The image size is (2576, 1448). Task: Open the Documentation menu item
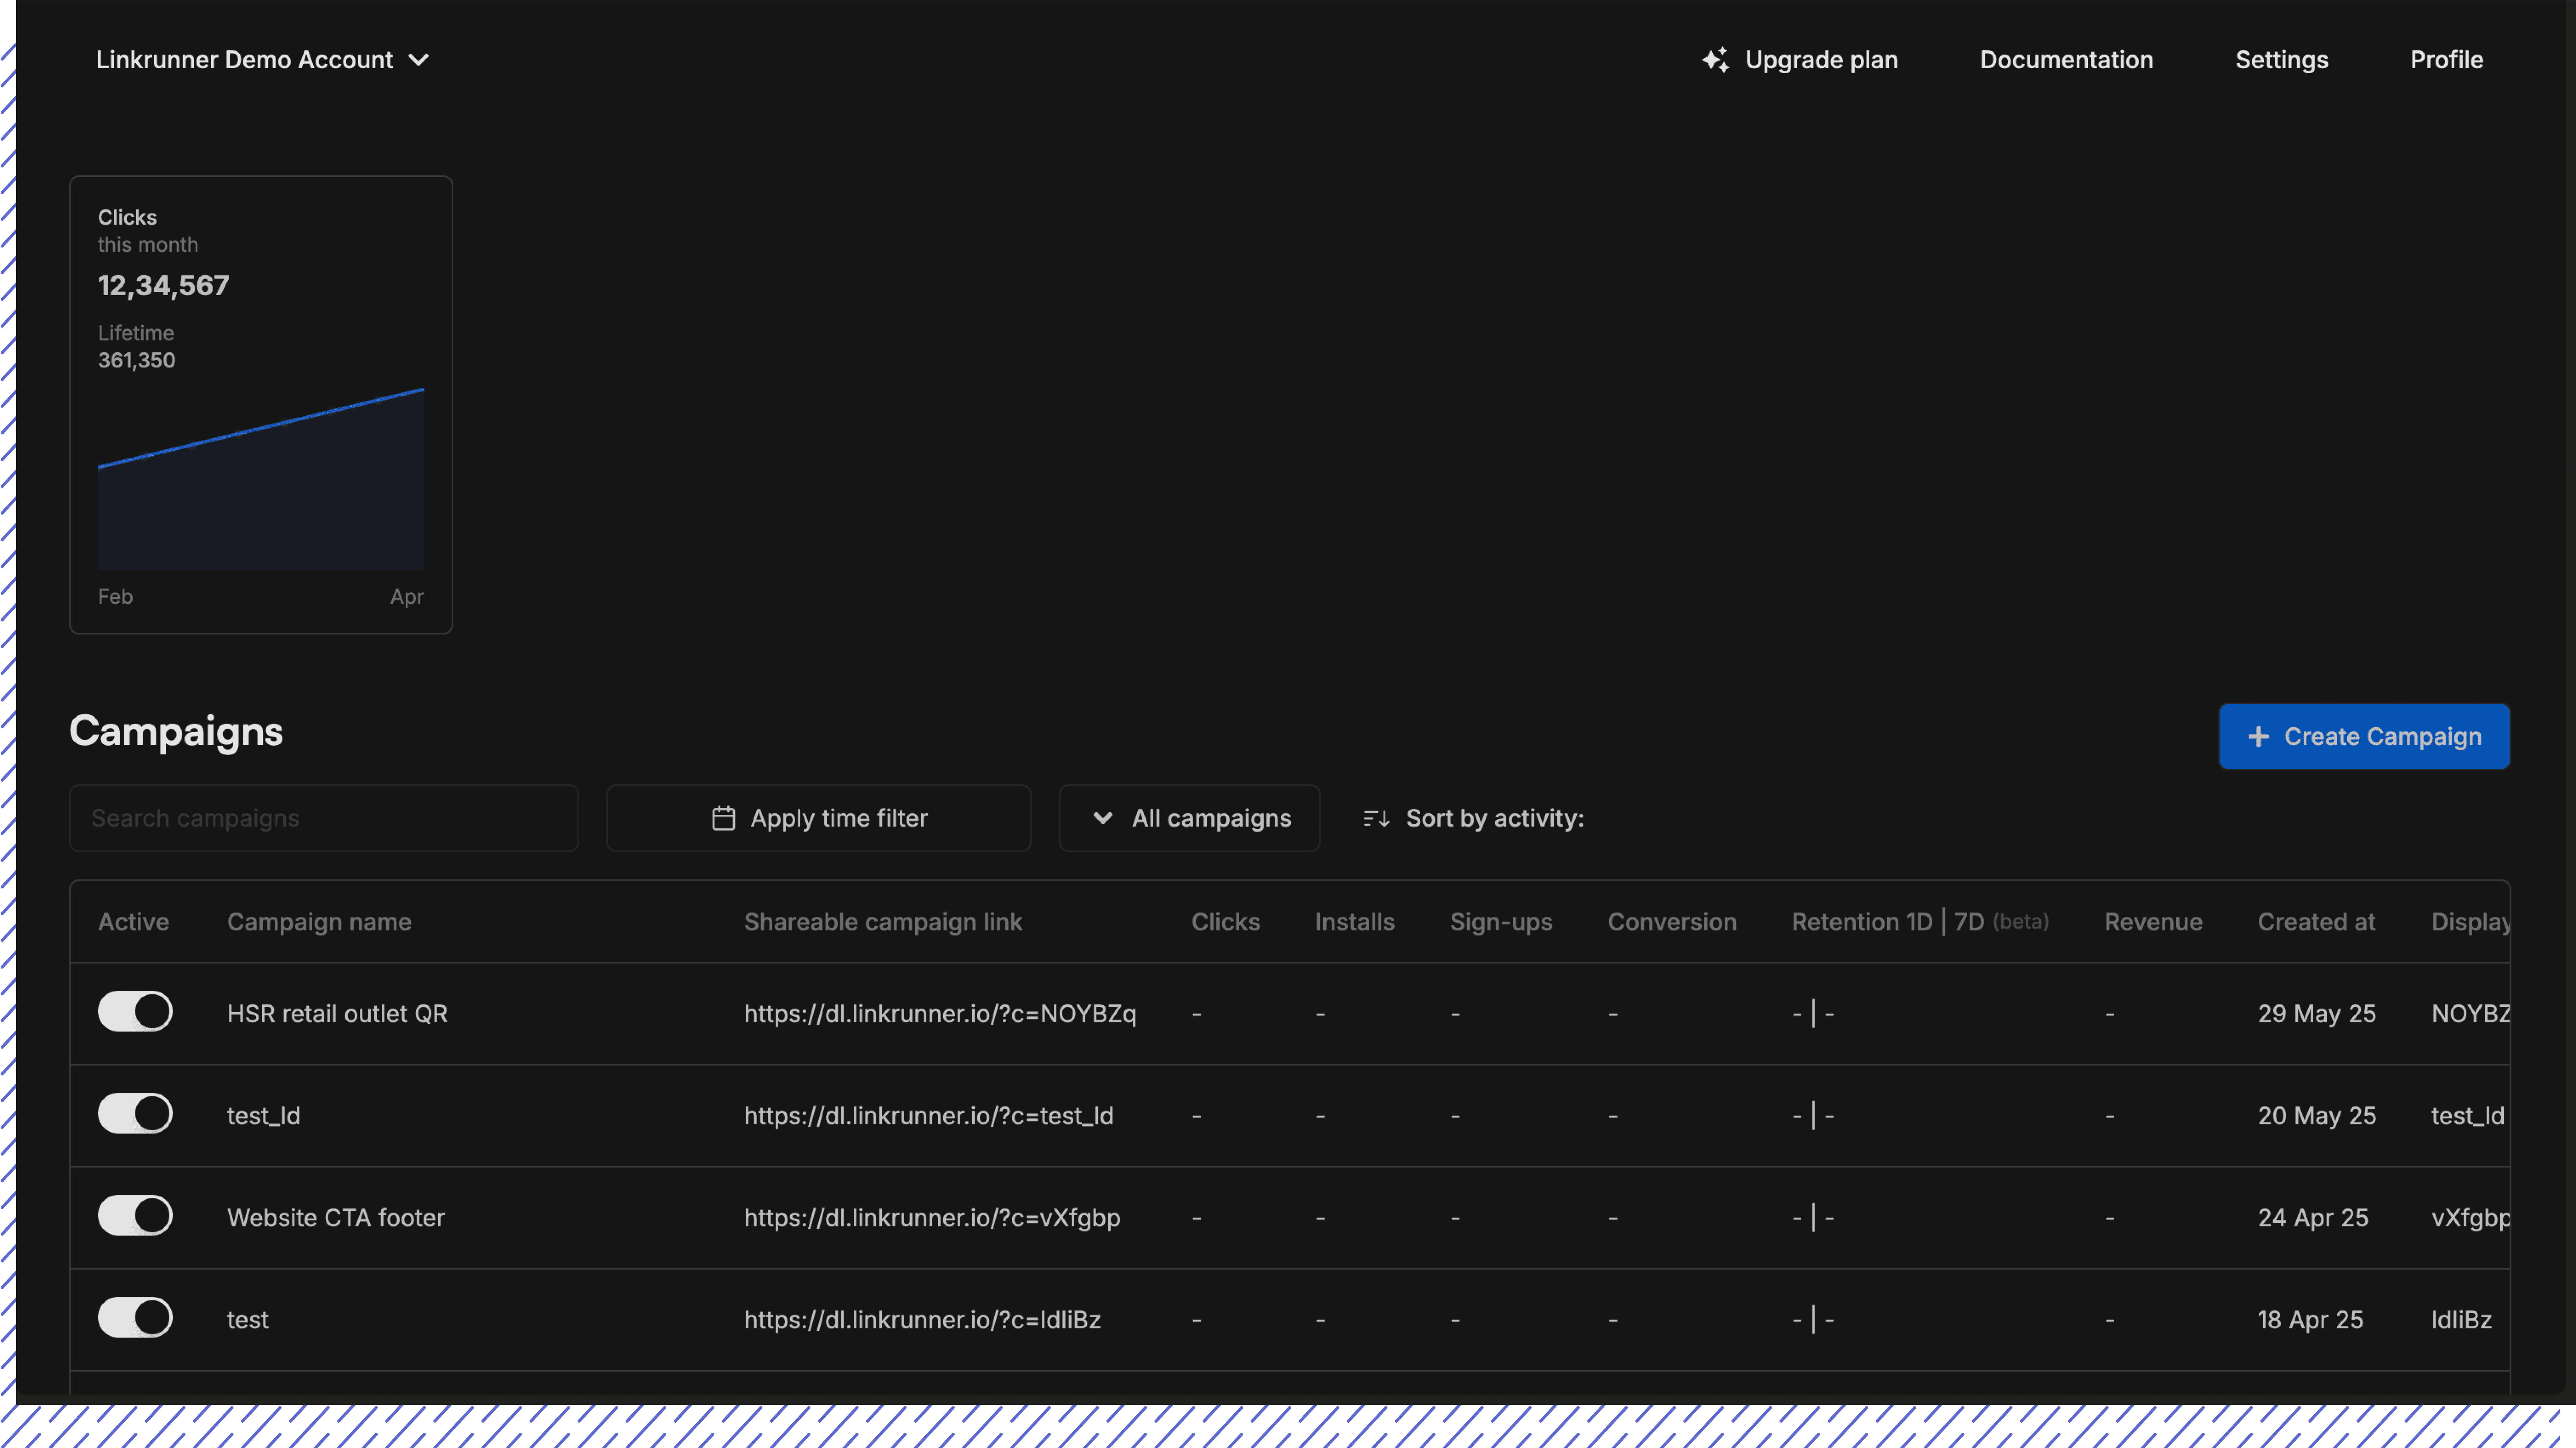point(2066,60)
